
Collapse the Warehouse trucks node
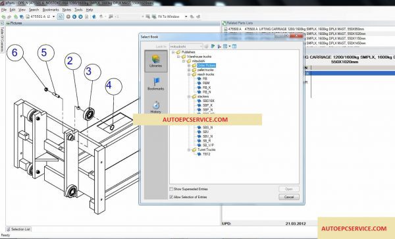(x=178, y=57)
